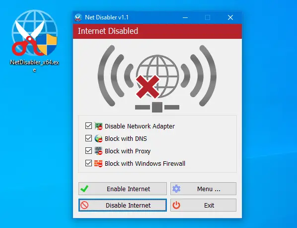
Task: Toggle the Block with Windows Firewall checkbox
Action: point(88,163)
